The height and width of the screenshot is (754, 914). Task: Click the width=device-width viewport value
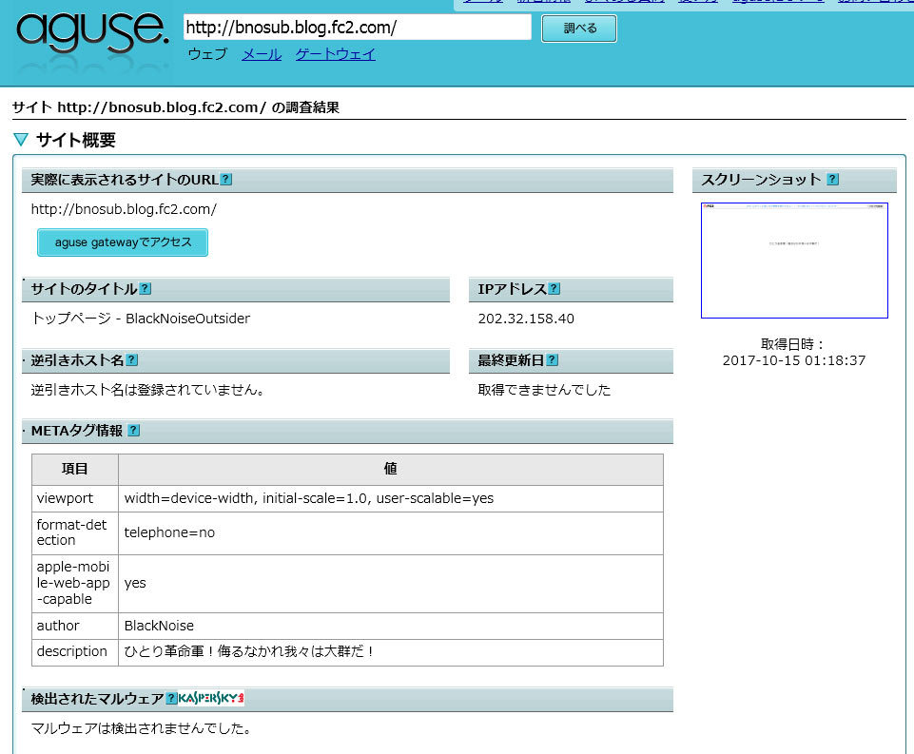[x=309, y=498]
